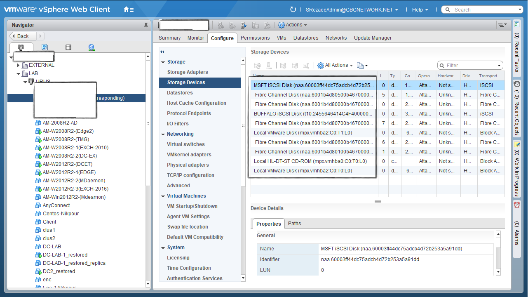Switch to the Permissions tab
Viewport: 528px width, 297px height.
tap(255, 38)
